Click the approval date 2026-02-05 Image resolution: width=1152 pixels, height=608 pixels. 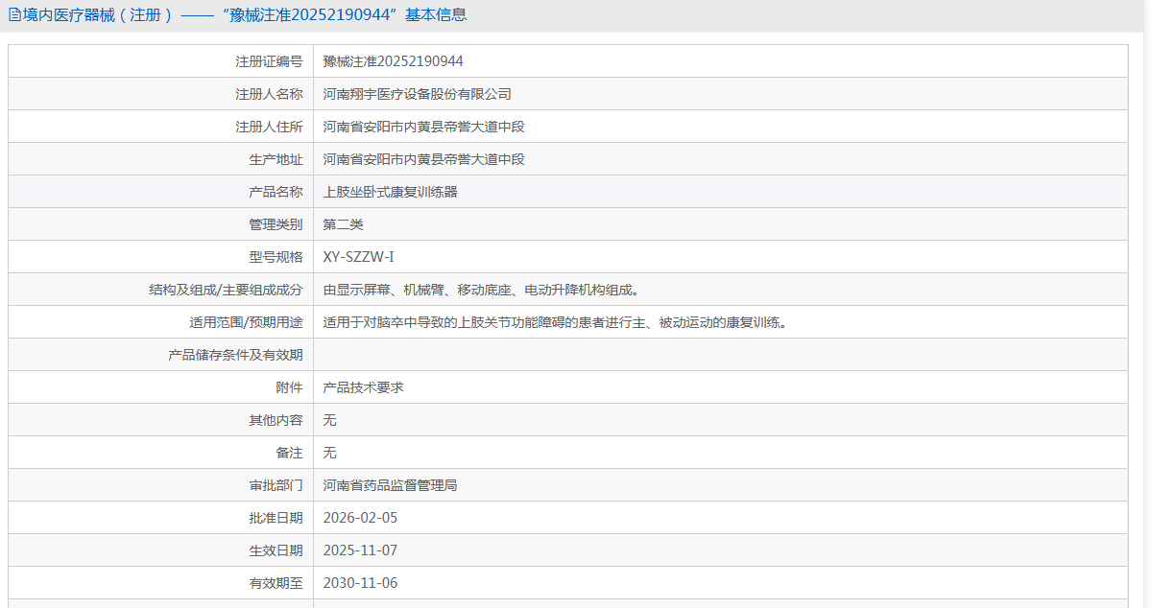click(x=360, y=518)
